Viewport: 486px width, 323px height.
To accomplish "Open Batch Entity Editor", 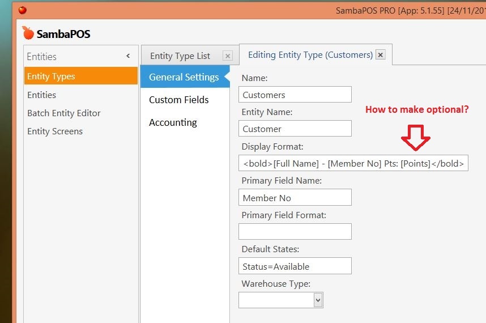I will coord(64,113).
